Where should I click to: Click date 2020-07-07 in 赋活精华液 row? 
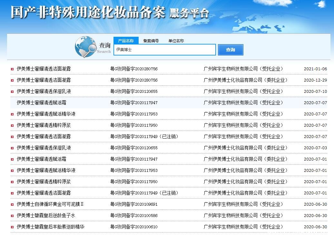coord(315,114)
